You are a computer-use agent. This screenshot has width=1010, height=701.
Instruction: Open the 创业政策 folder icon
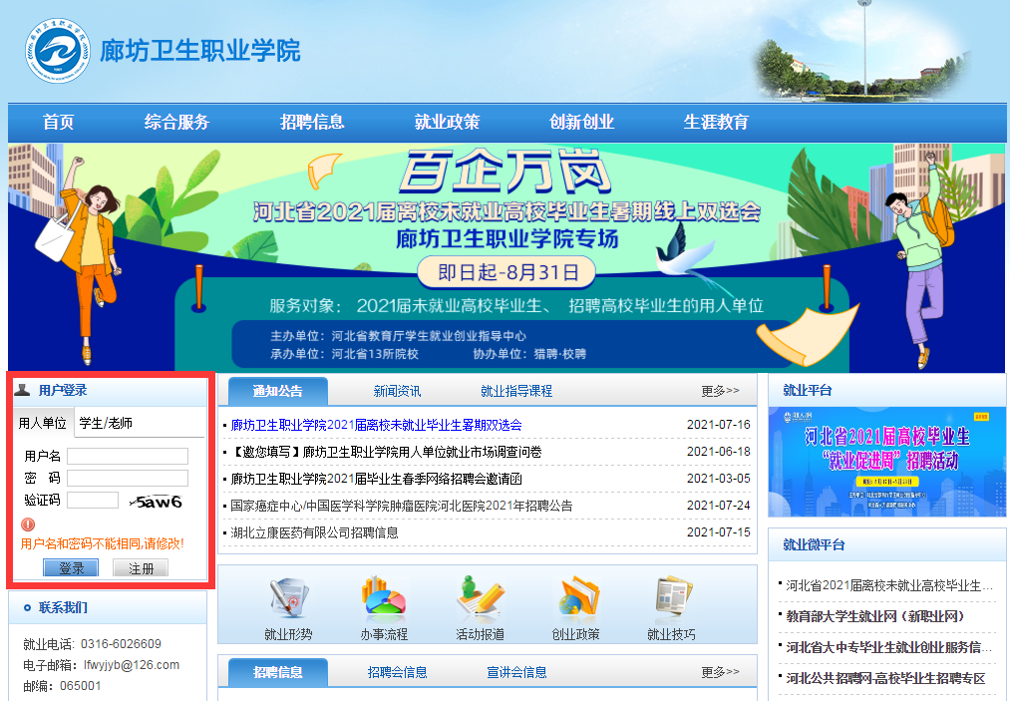(x=575, y=598)
